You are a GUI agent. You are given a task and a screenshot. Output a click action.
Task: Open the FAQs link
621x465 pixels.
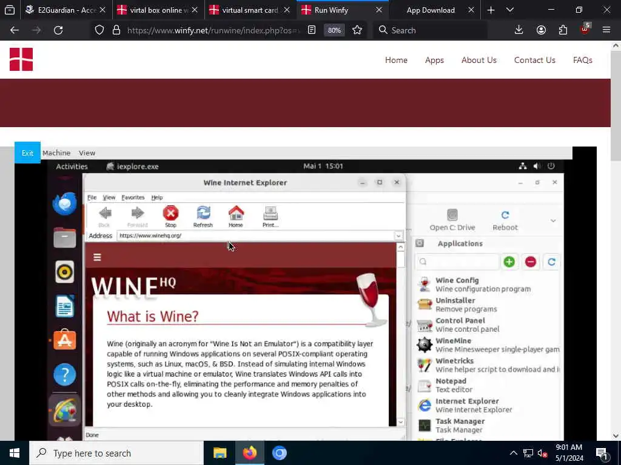coord(583,60)
